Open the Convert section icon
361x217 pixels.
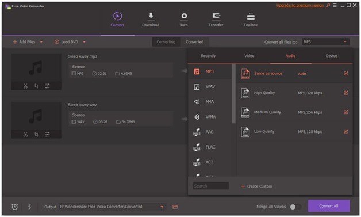click(117, 16)
